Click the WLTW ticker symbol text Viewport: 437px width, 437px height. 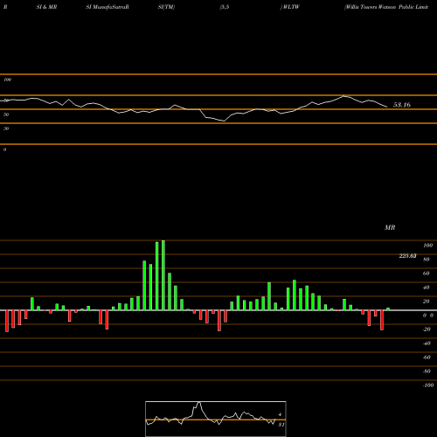[x=290, y=7]
